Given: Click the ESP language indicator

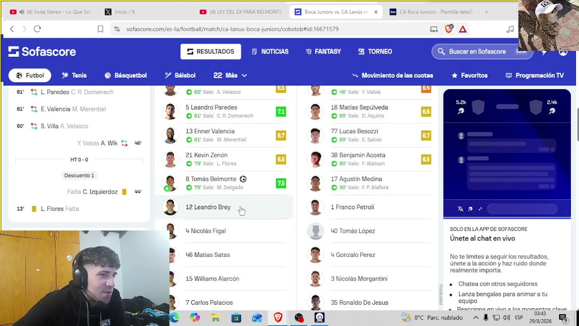Looking at the screenshot, I should (x=519, y=318).
